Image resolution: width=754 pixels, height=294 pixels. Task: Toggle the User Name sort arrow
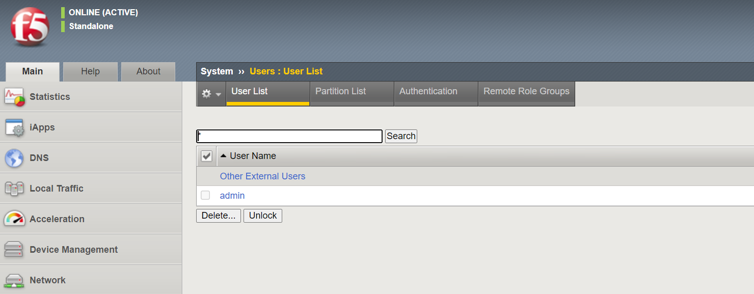pyautogui.click(x=223, y=155)
